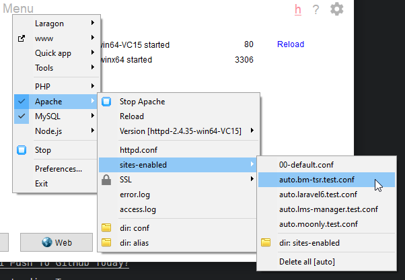Open the dir: alias folder
405x280 pixels.
135,242
